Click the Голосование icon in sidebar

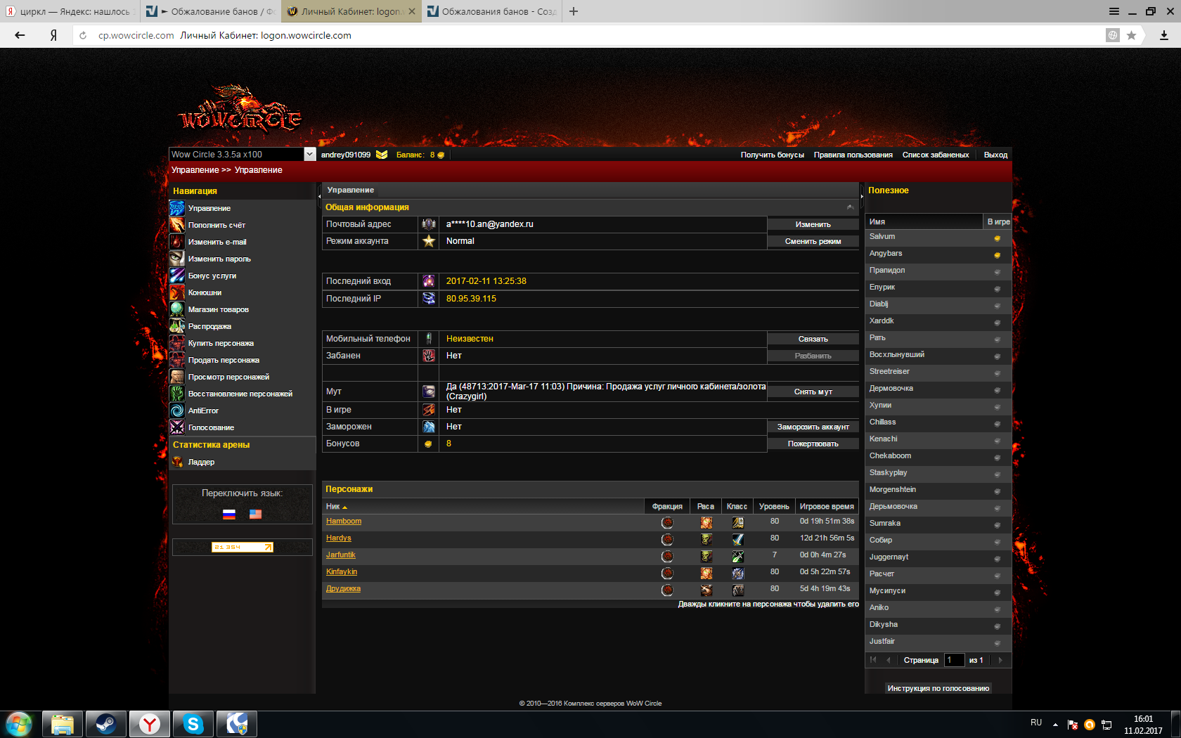(x=177, y=427)
